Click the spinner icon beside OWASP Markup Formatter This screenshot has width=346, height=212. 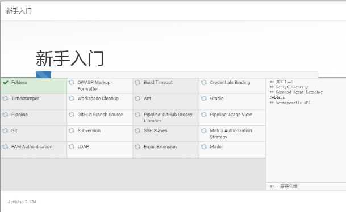(x=71, y=83)
